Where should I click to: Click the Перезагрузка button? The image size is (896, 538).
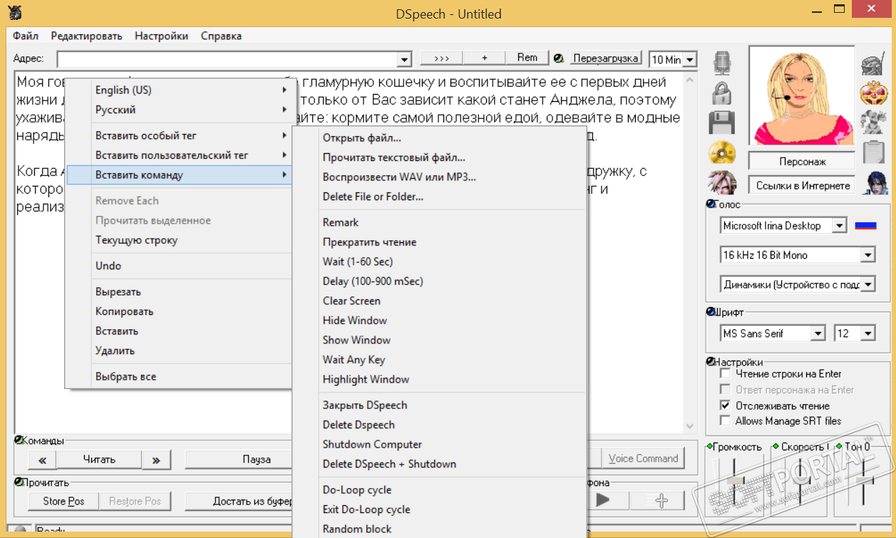[x=606, y=59]
